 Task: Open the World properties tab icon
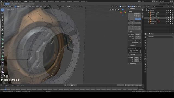pyautogui.click(x=145, y=51)
